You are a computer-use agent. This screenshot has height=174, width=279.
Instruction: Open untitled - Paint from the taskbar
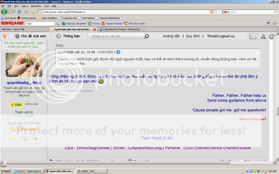point(89,171)
